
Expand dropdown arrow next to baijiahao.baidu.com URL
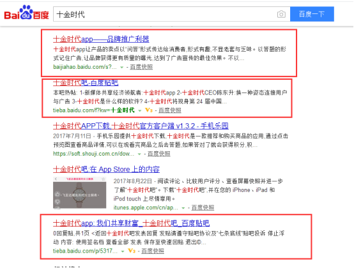[121, 67]
